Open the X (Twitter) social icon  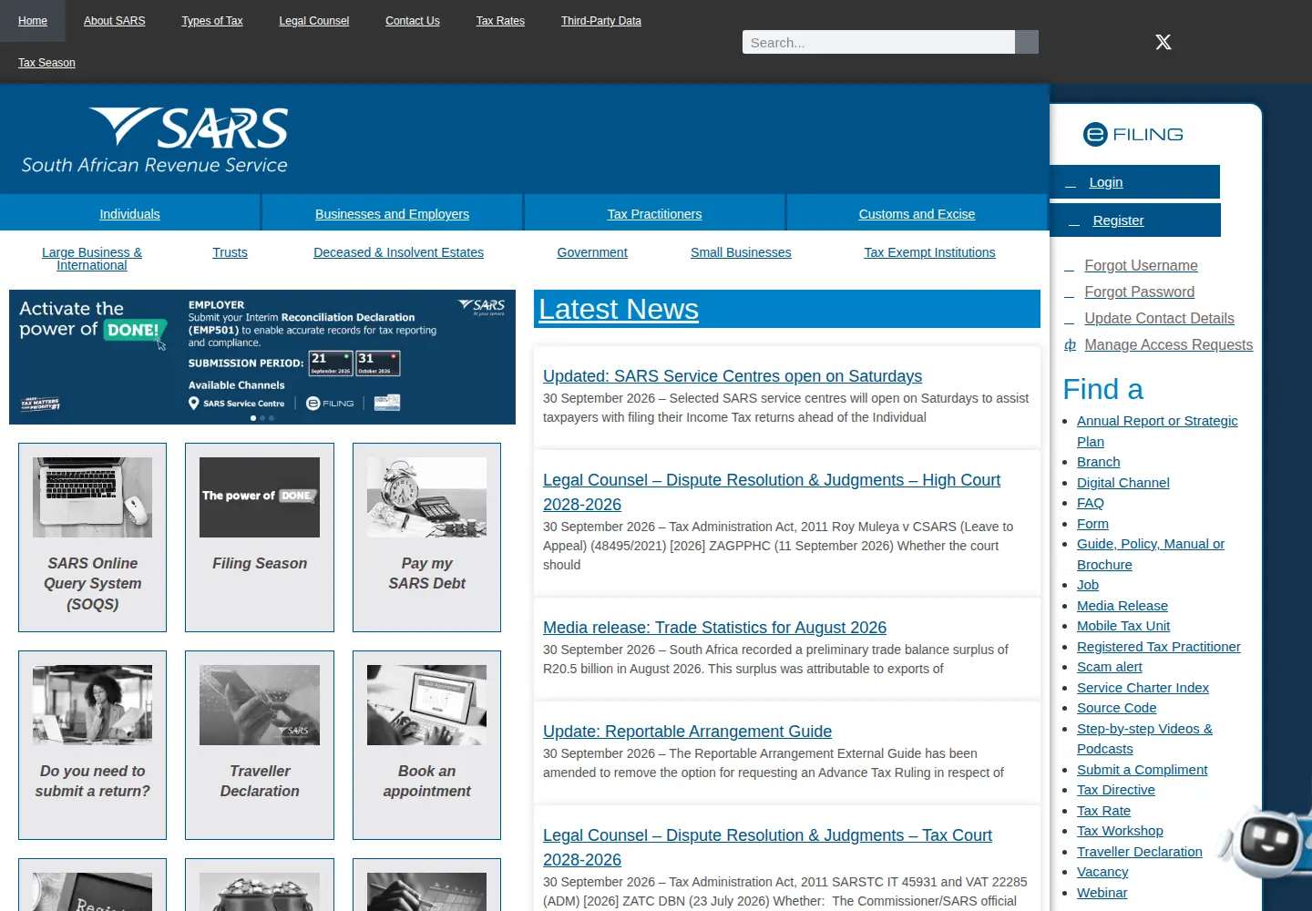[1163, 42]
